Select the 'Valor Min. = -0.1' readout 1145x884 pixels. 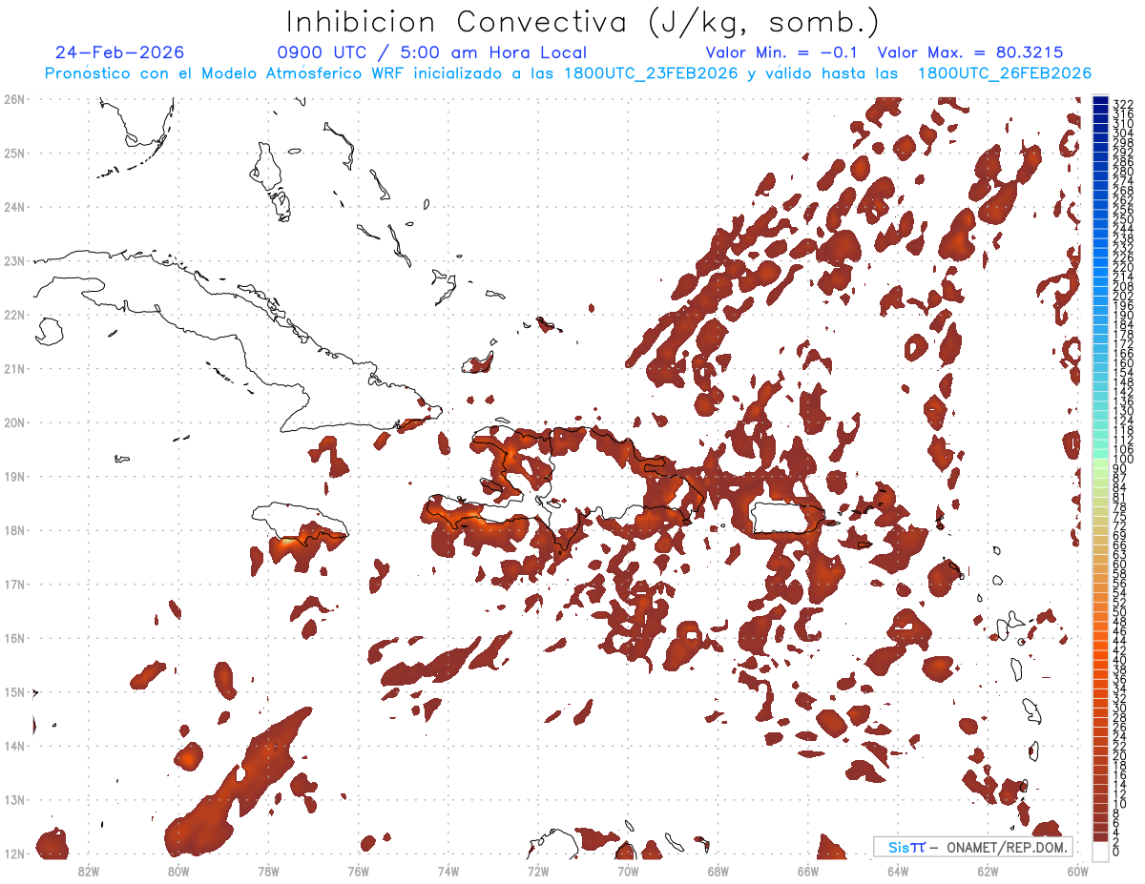pyautogui.click(x=782, y=52)
